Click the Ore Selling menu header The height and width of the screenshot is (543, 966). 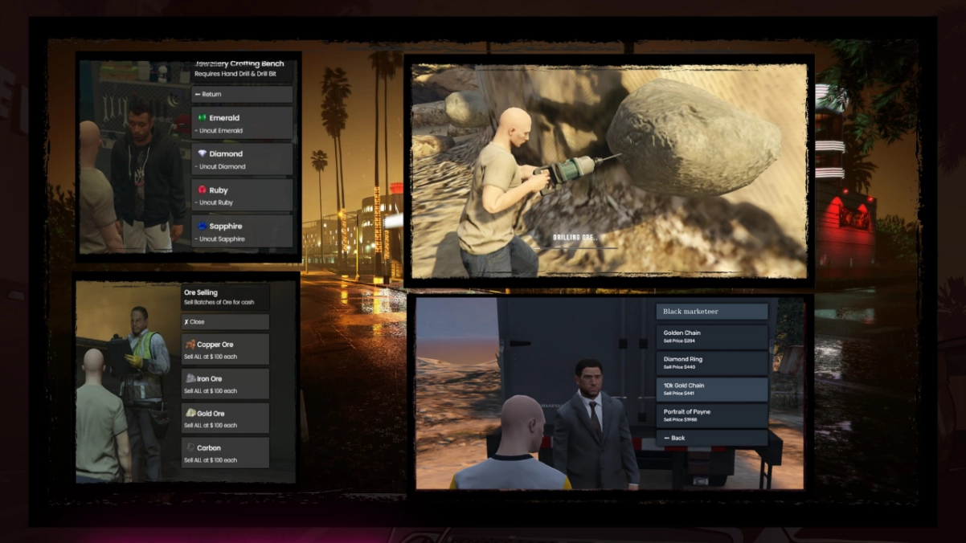click(224, 296)
